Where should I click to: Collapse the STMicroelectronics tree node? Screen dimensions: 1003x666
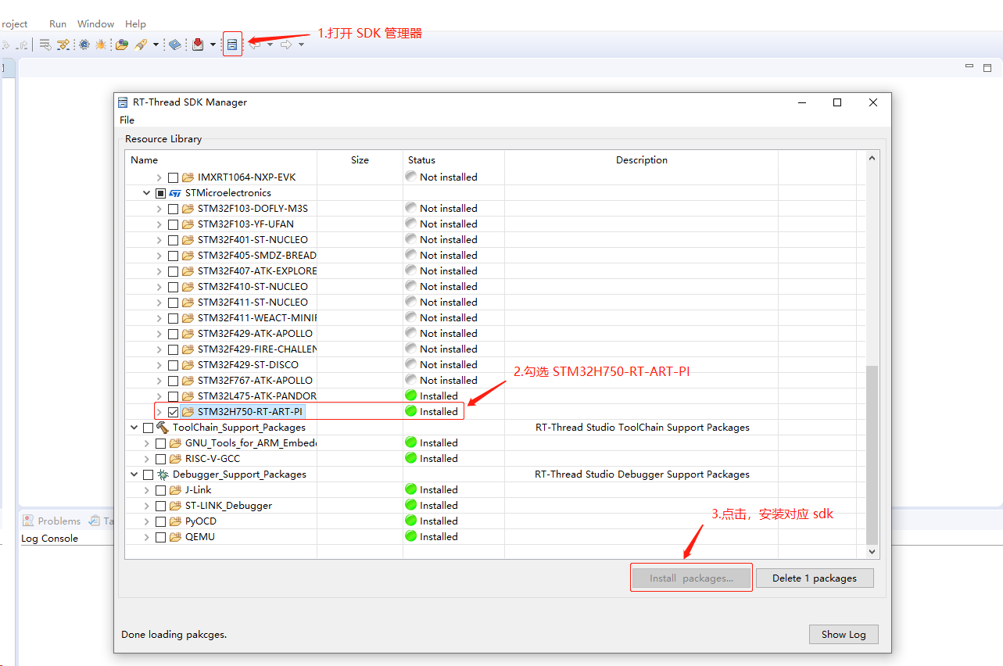coord(147,193)
